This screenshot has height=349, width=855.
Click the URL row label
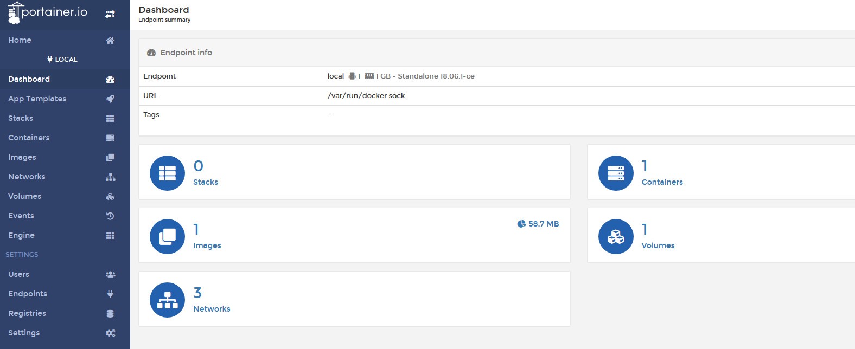point(150,96)
